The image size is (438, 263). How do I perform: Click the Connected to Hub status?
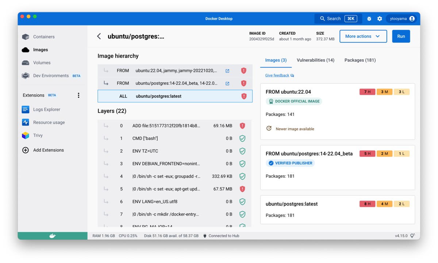tap(221, 236)
